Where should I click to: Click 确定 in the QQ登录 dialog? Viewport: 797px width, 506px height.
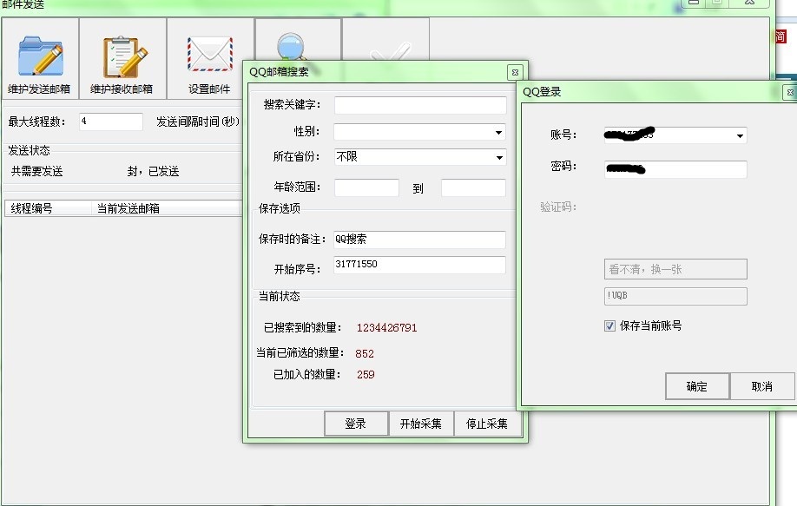(x=697, y=386)
